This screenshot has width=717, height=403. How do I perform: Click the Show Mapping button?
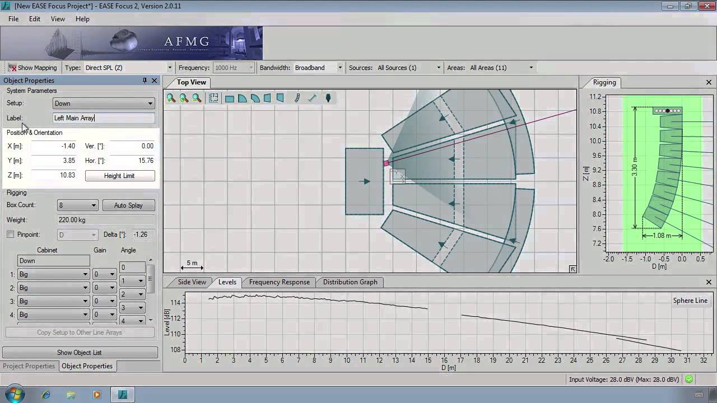coord(32,68)
